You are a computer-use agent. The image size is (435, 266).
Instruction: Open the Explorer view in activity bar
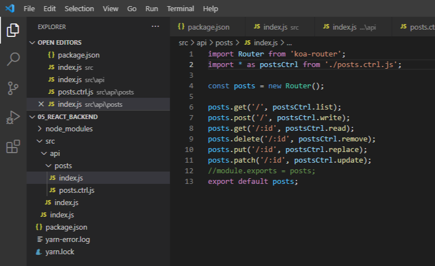point(13,30)
